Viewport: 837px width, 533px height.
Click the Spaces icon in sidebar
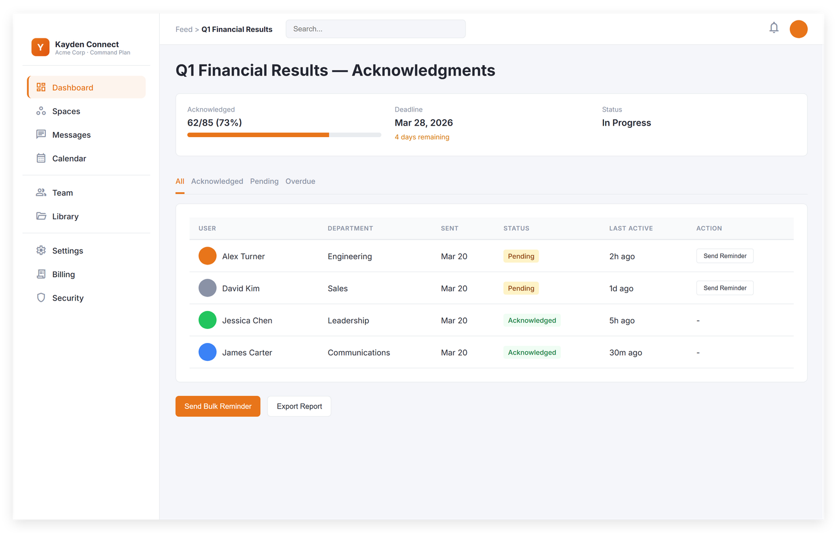click(x=41, y=111)
